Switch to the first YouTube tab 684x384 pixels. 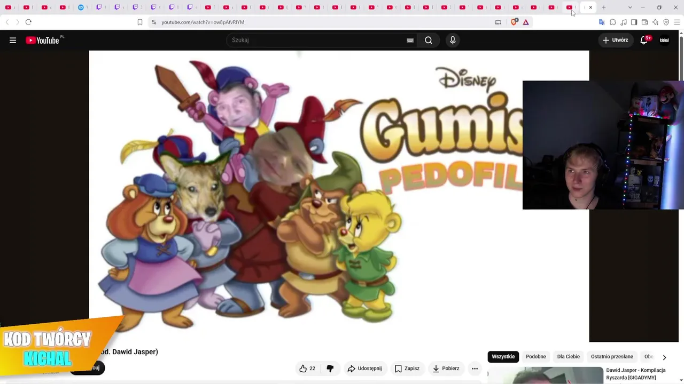click(8, 7)
